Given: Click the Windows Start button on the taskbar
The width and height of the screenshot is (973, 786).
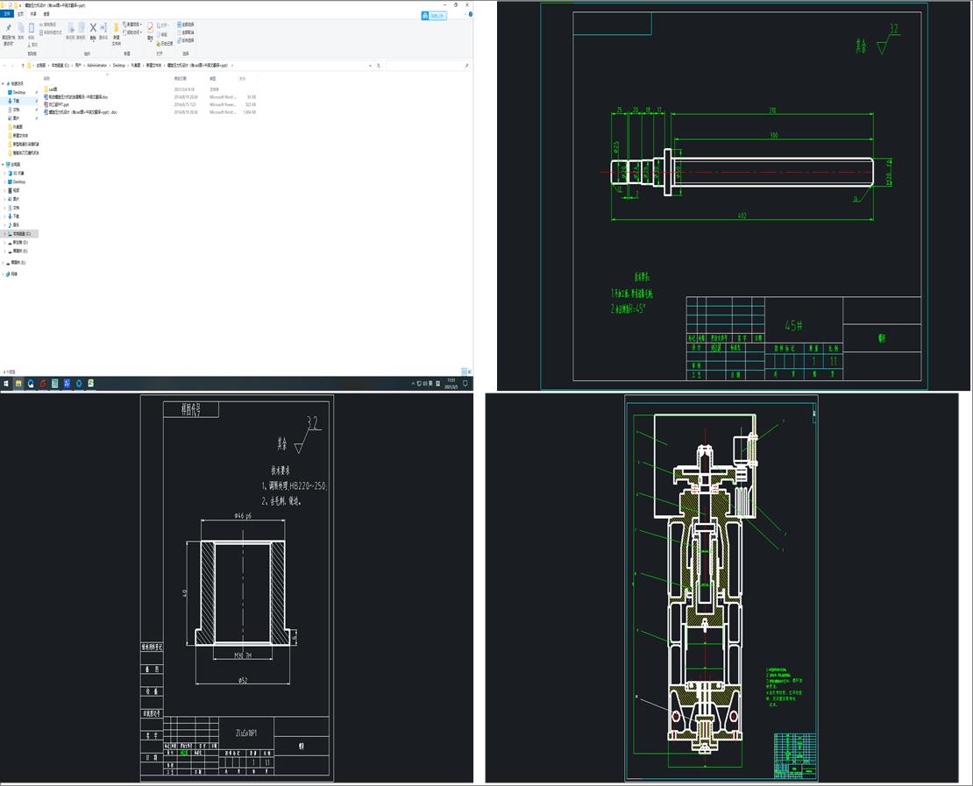Looking at the screenshot, I should pos(7,382).
